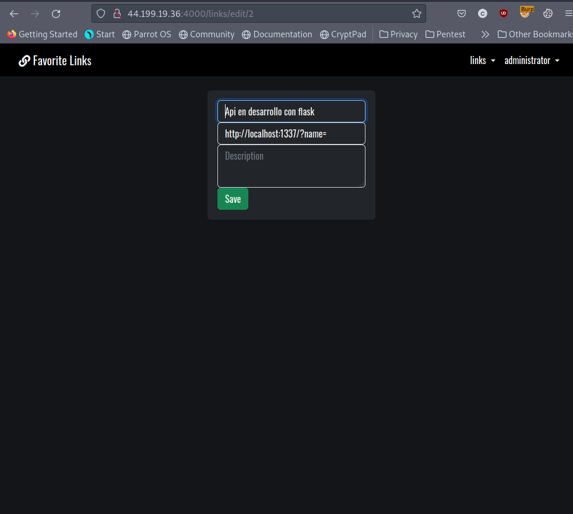This screenshot has height=514, width=573.
Task: Expand the administrator user dropdown
Action: [532, 61]
